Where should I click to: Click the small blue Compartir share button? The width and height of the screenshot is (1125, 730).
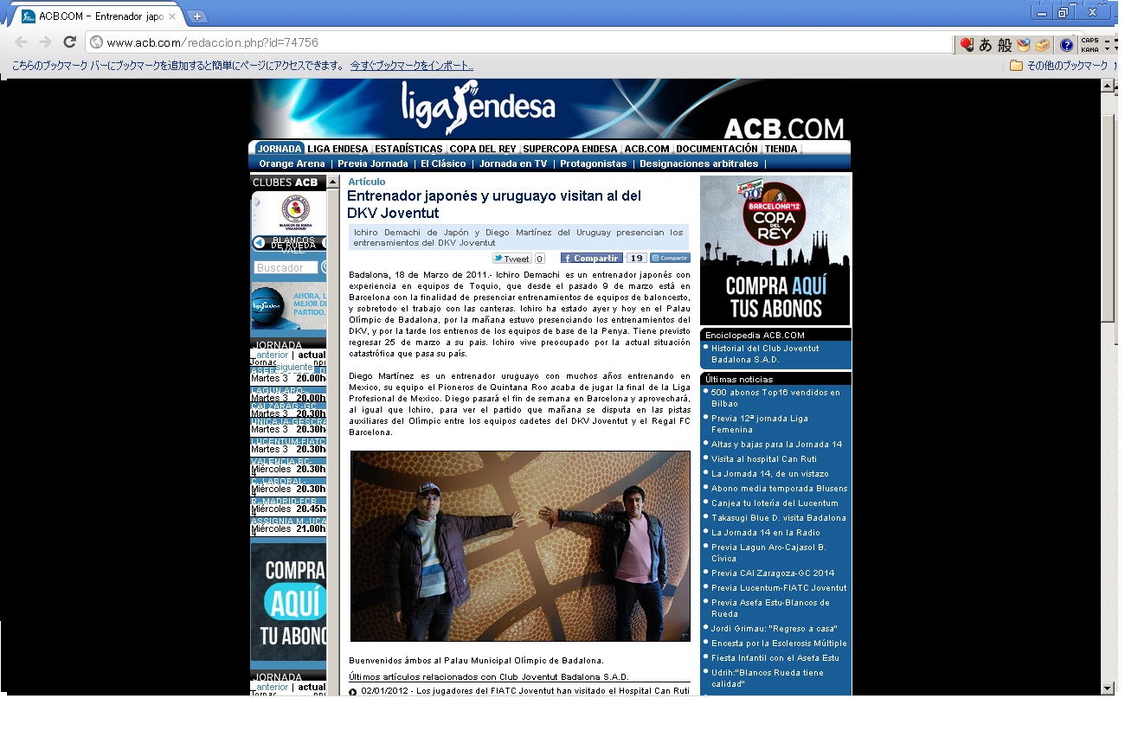click(670, 258)
